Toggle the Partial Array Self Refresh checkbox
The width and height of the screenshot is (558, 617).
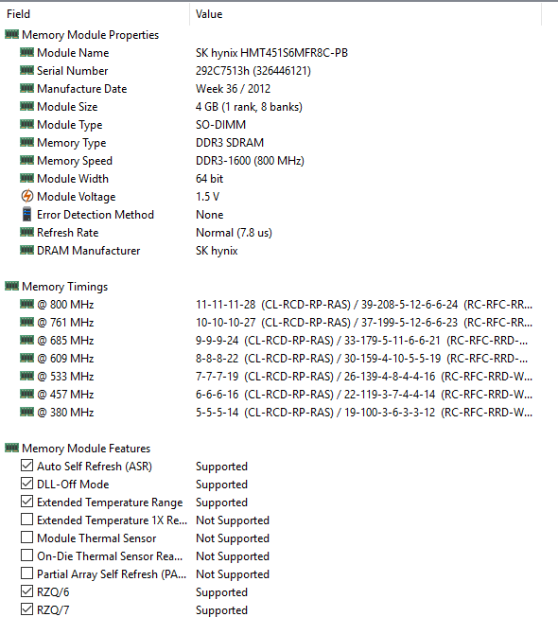26,573
